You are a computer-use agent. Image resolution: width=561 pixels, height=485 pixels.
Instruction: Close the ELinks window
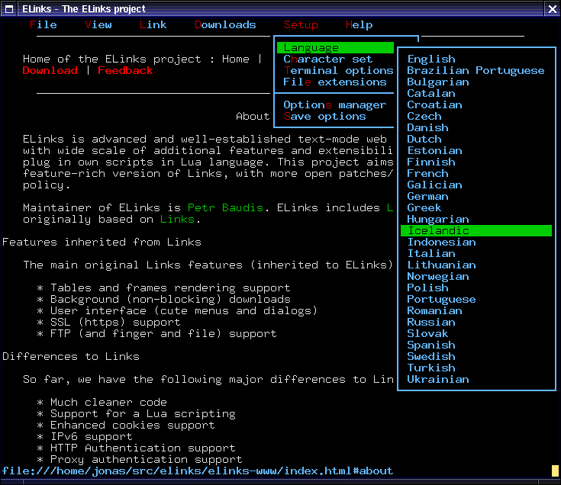pos(553,9)
